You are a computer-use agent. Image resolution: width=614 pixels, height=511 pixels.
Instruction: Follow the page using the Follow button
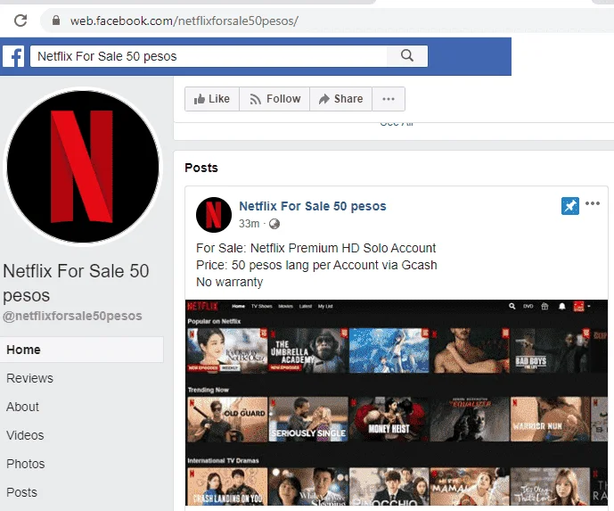pos(274,99)
